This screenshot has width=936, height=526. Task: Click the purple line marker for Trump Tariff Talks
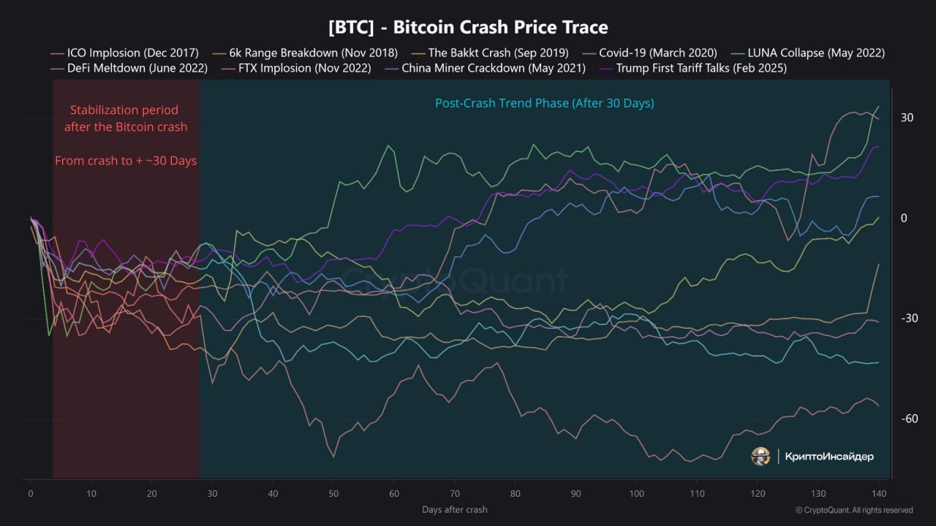click(x=606, y=69)
